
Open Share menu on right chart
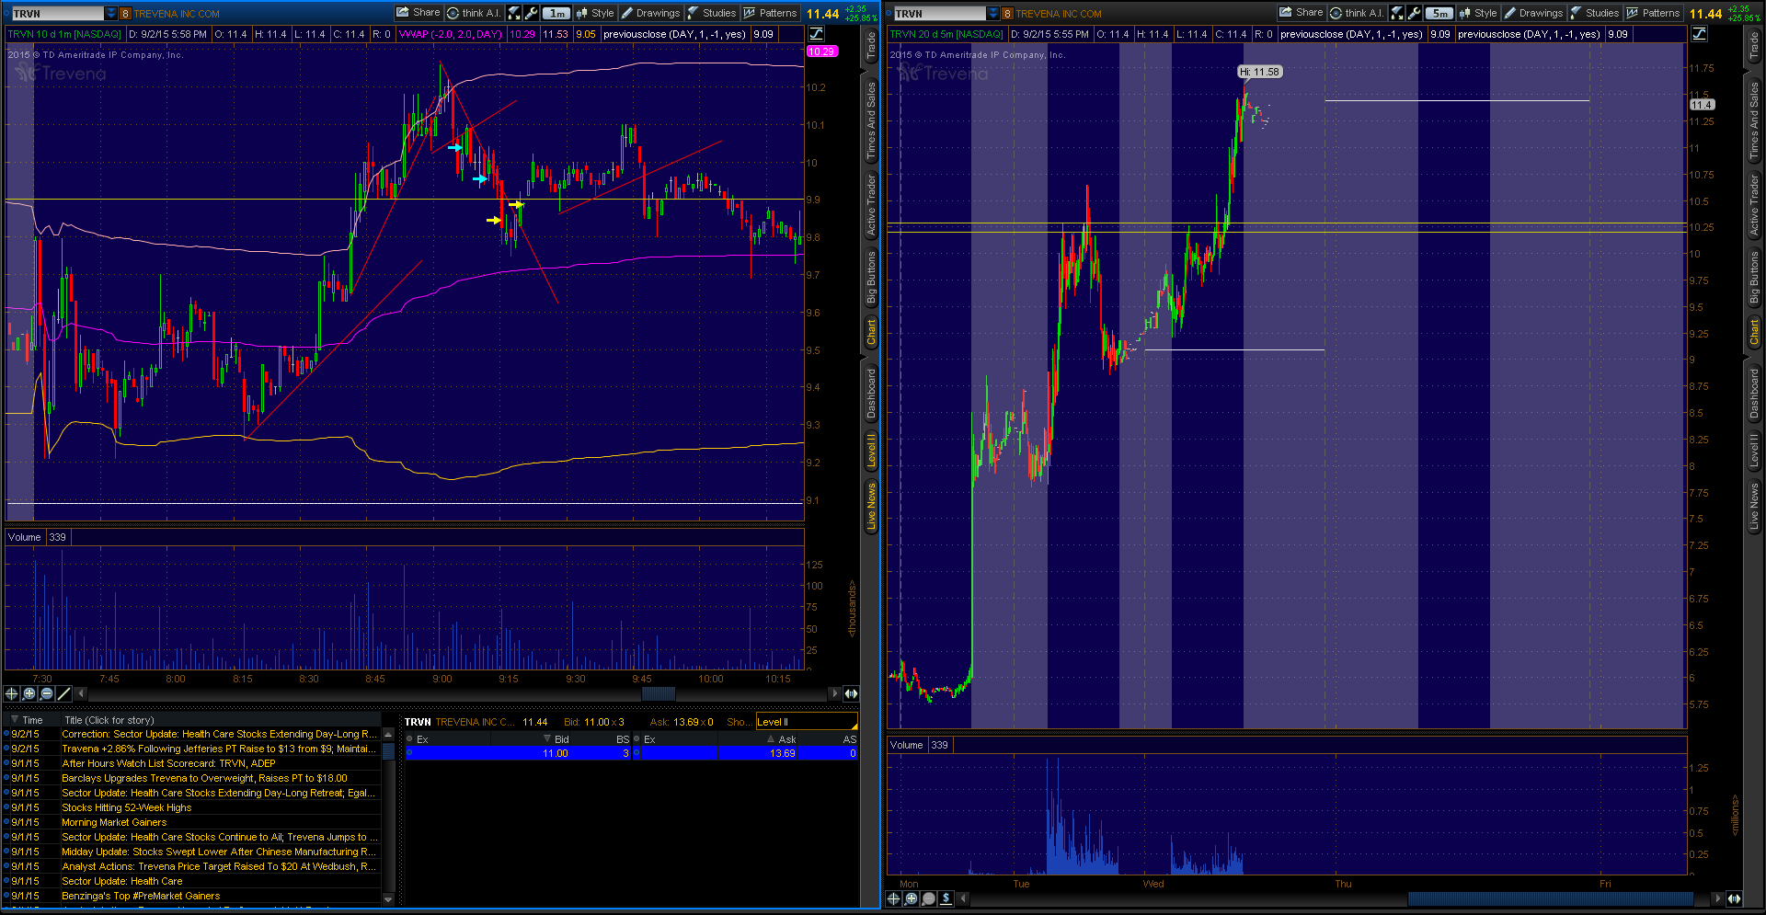click(x=1302, y=13)
